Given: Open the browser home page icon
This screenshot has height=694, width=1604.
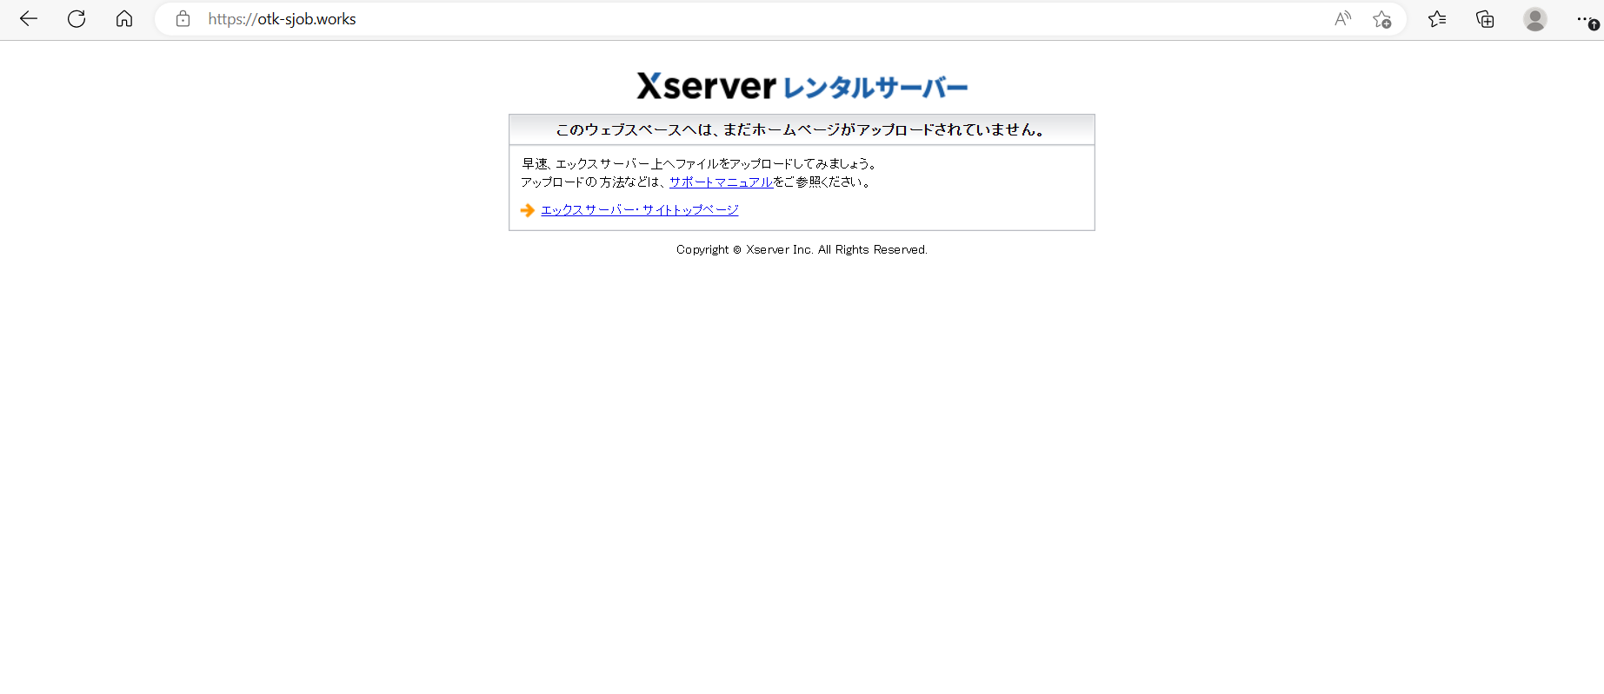Looking at the screenshot, I should pyautogui.click(x=124, y=19).
